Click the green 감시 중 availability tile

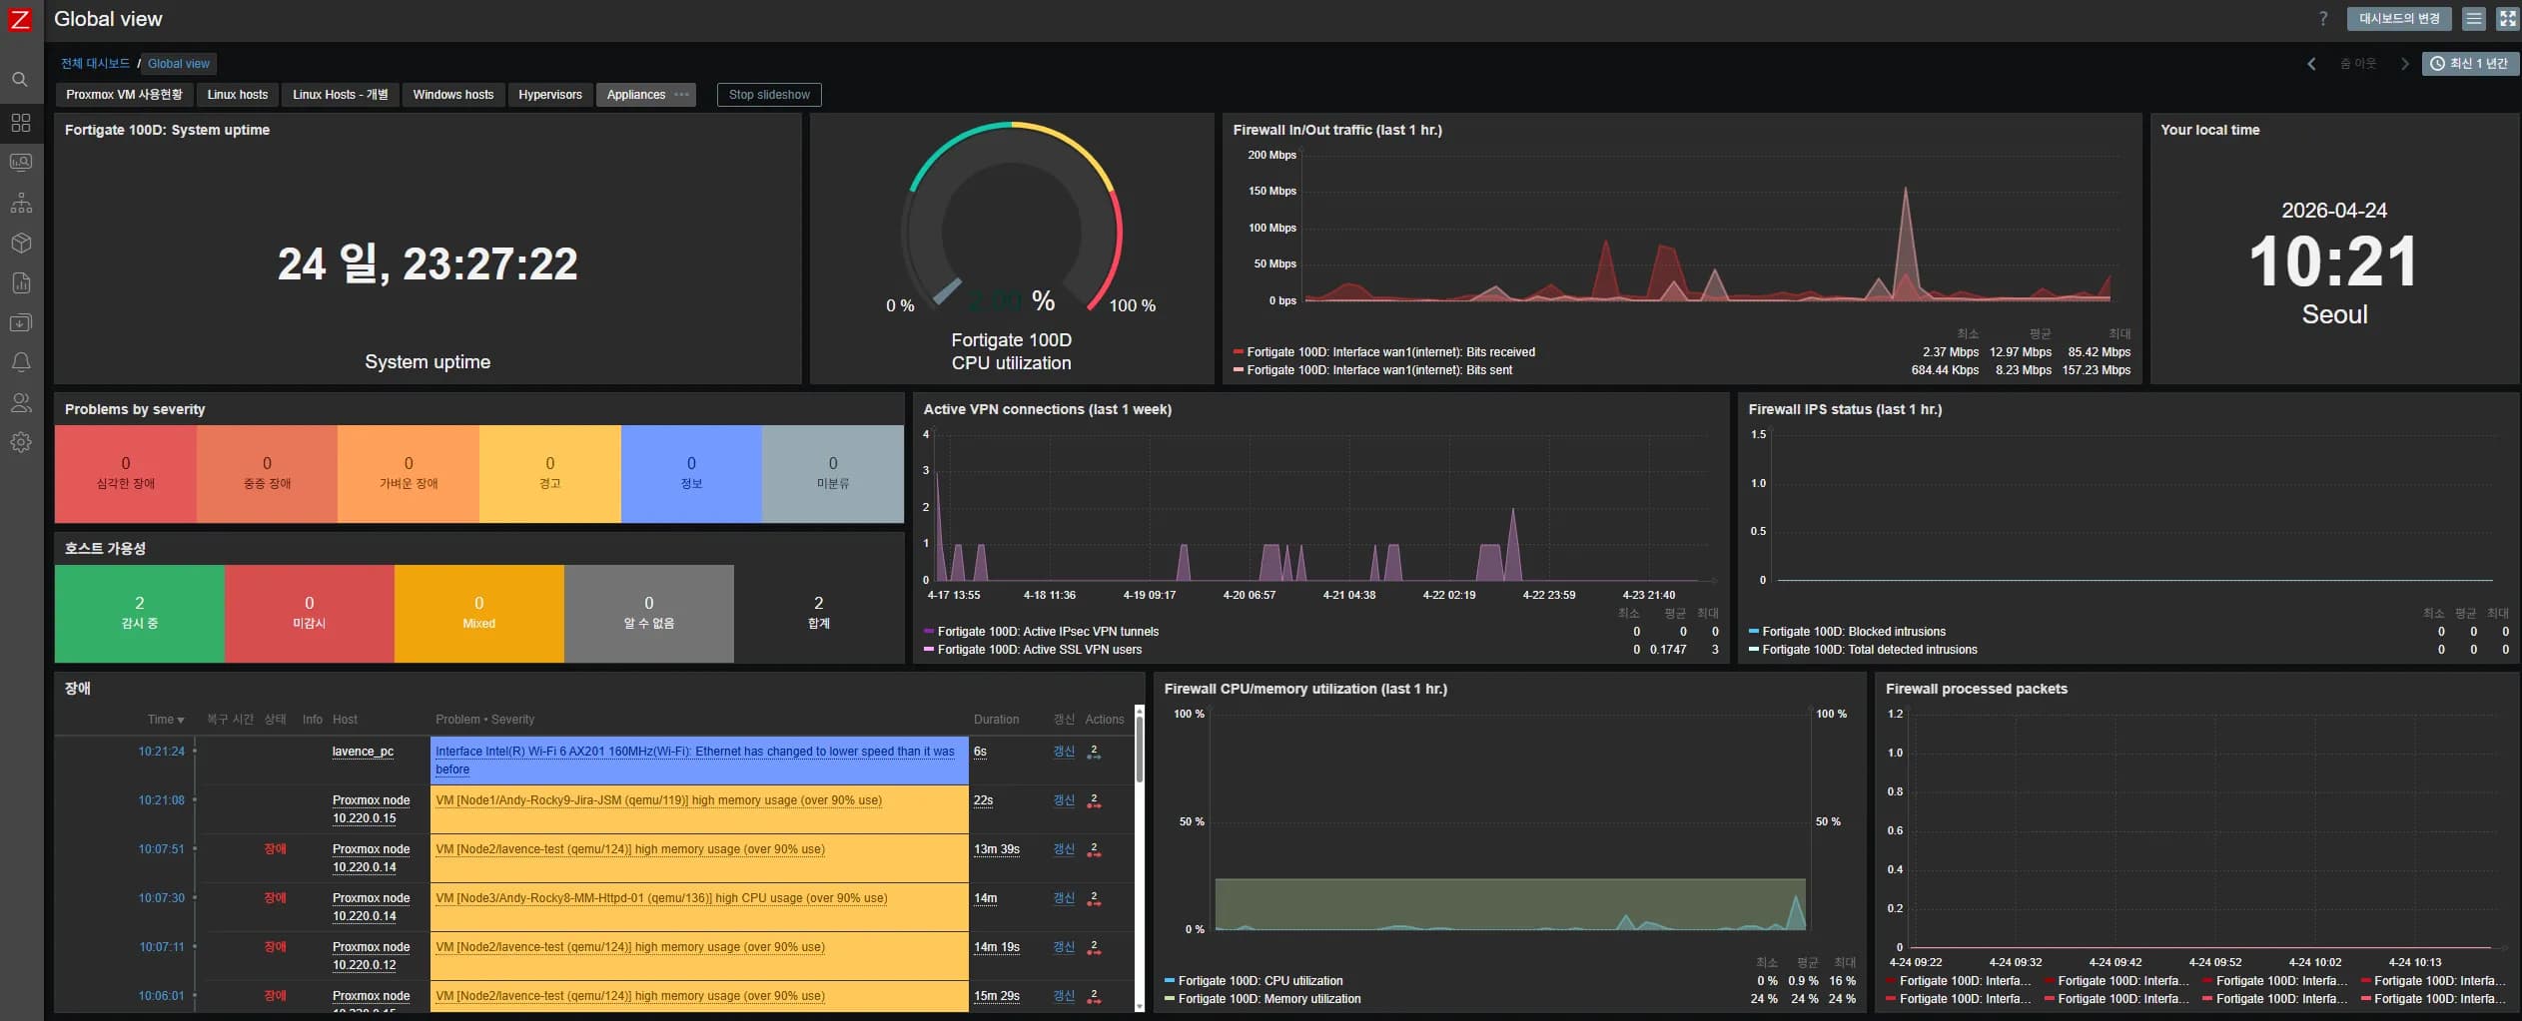pos(140,614)
